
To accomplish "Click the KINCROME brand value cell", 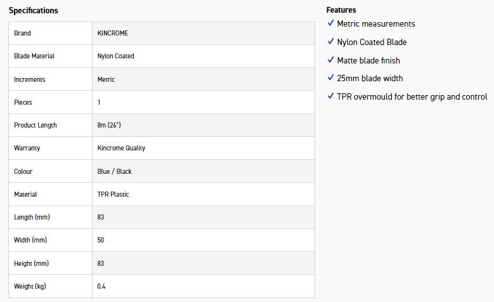I will click(x=113, y=33).
